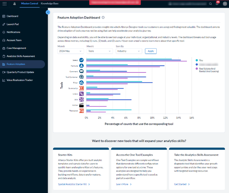The height and width of the screenshot is (193, 229).
Task: Go to Analytics Skills Assessment in sidebar
Action: [21, 56]
